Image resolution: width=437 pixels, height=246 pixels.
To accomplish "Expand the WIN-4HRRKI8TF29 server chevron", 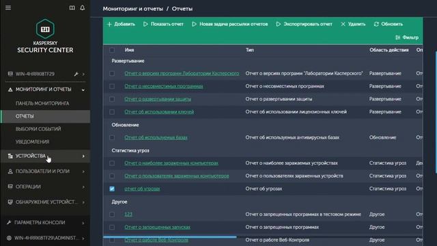I will [x=83, y=74].
